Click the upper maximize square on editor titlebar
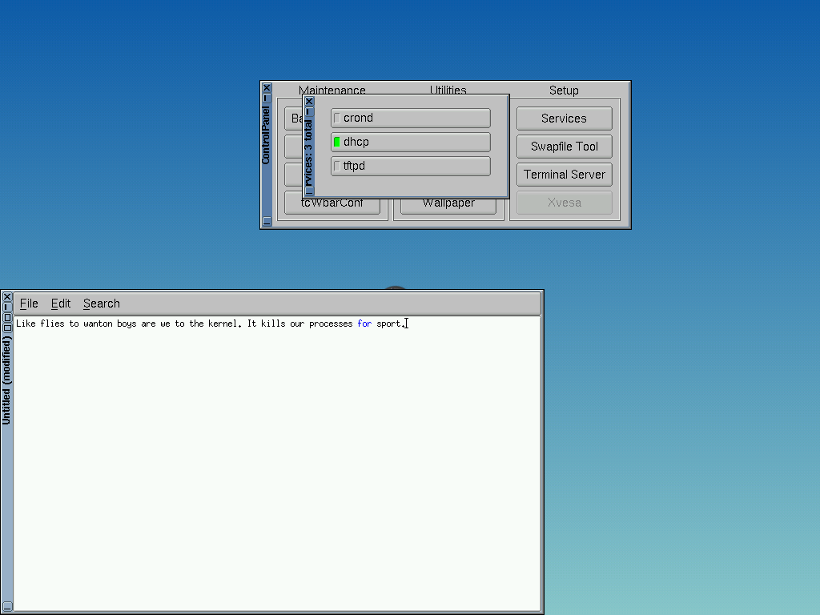Viewport: 820px width, 615px height. [6, 317]
